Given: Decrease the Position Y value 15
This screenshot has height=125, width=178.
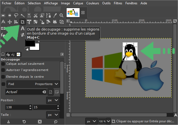Looking at the screenshot, I should (x=58, y=109).
